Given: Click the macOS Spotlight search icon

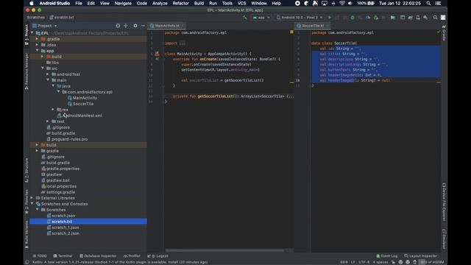Looking at the screenshot, I should coord(428,3).
